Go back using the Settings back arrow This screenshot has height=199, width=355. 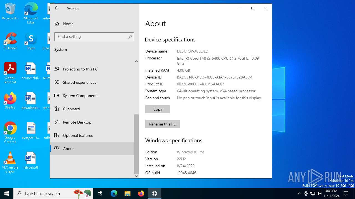tap(57, 8)
